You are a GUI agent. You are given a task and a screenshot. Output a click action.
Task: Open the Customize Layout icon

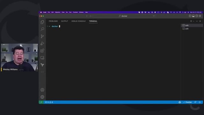tap(200, 16)
